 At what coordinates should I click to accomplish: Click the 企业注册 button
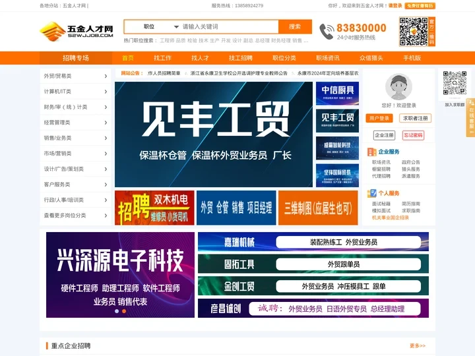coord(384,135)
